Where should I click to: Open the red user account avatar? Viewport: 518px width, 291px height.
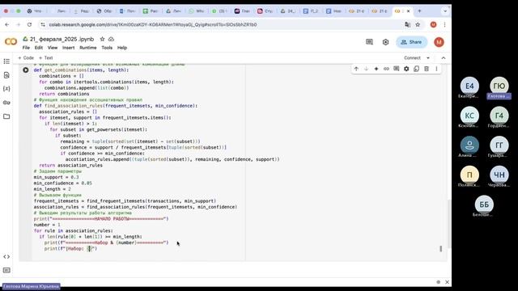click(x=439, y=42)
